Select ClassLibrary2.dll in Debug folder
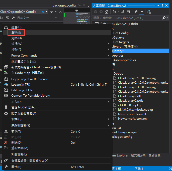Viewport: 172px width, 171px height. click(x=129, y=96)
